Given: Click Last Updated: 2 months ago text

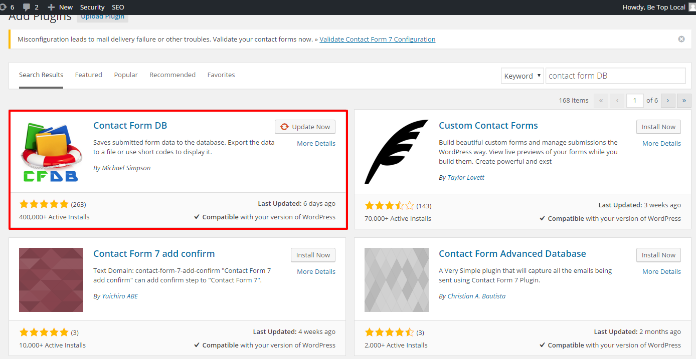Looking at the screenshot, I should click(637, 332).
